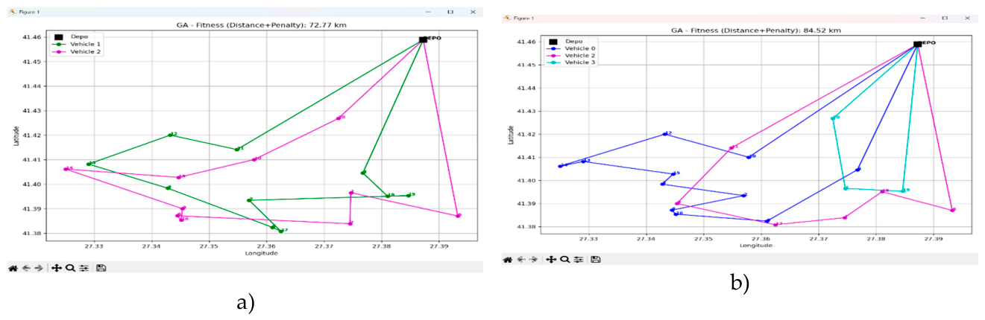Click Depo legend entry in left plot
985x320 pixels.
70,36
